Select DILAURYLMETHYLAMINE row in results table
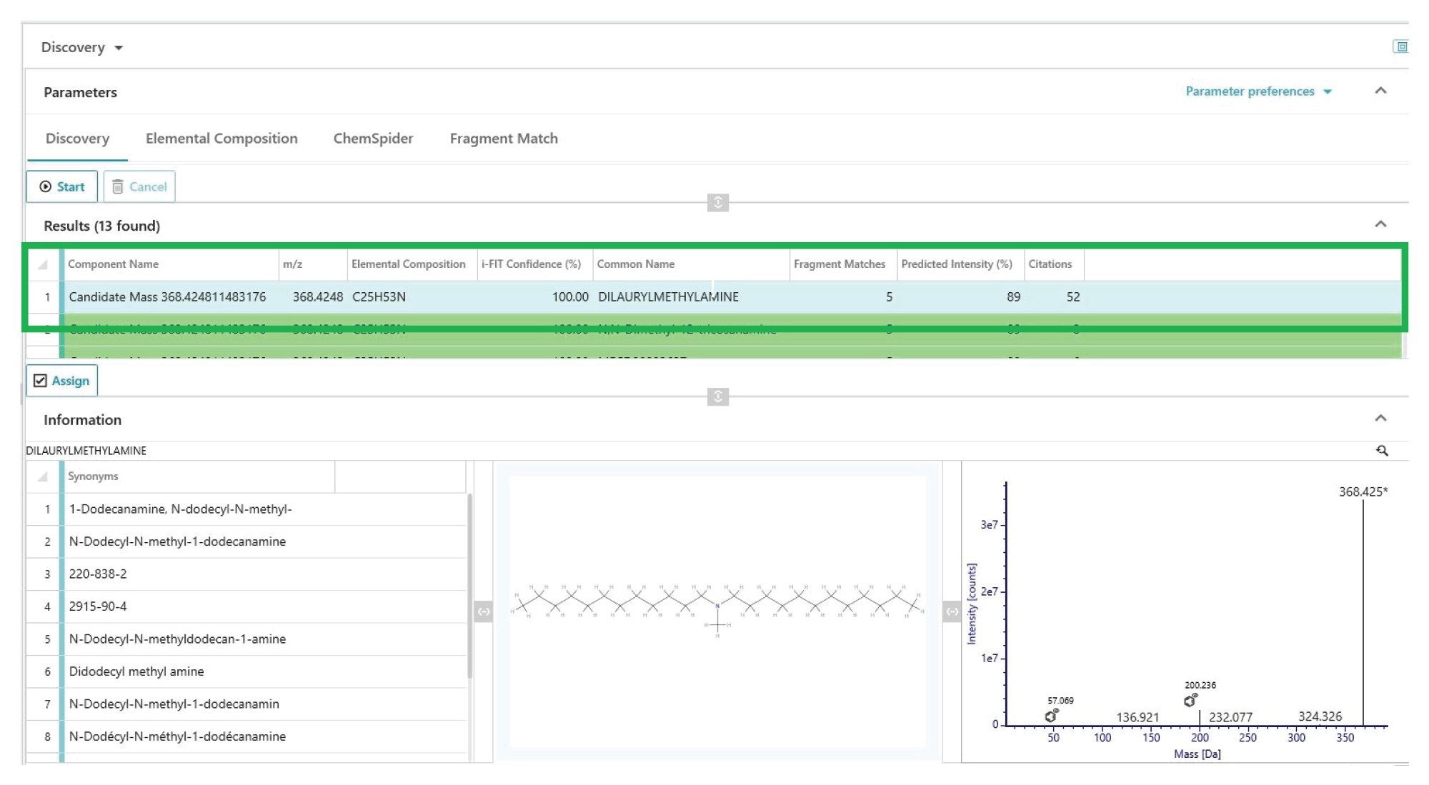This screenshot has height=785, width=1429. (x=715, y=297)
